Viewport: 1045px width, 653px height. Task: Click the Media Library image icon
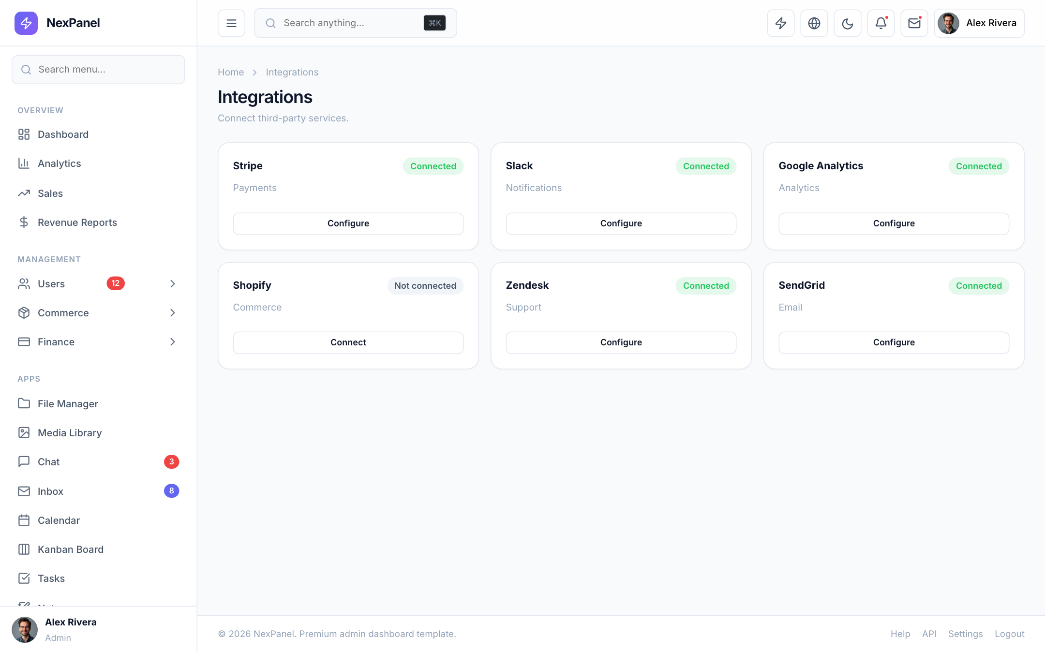[24, 432]
